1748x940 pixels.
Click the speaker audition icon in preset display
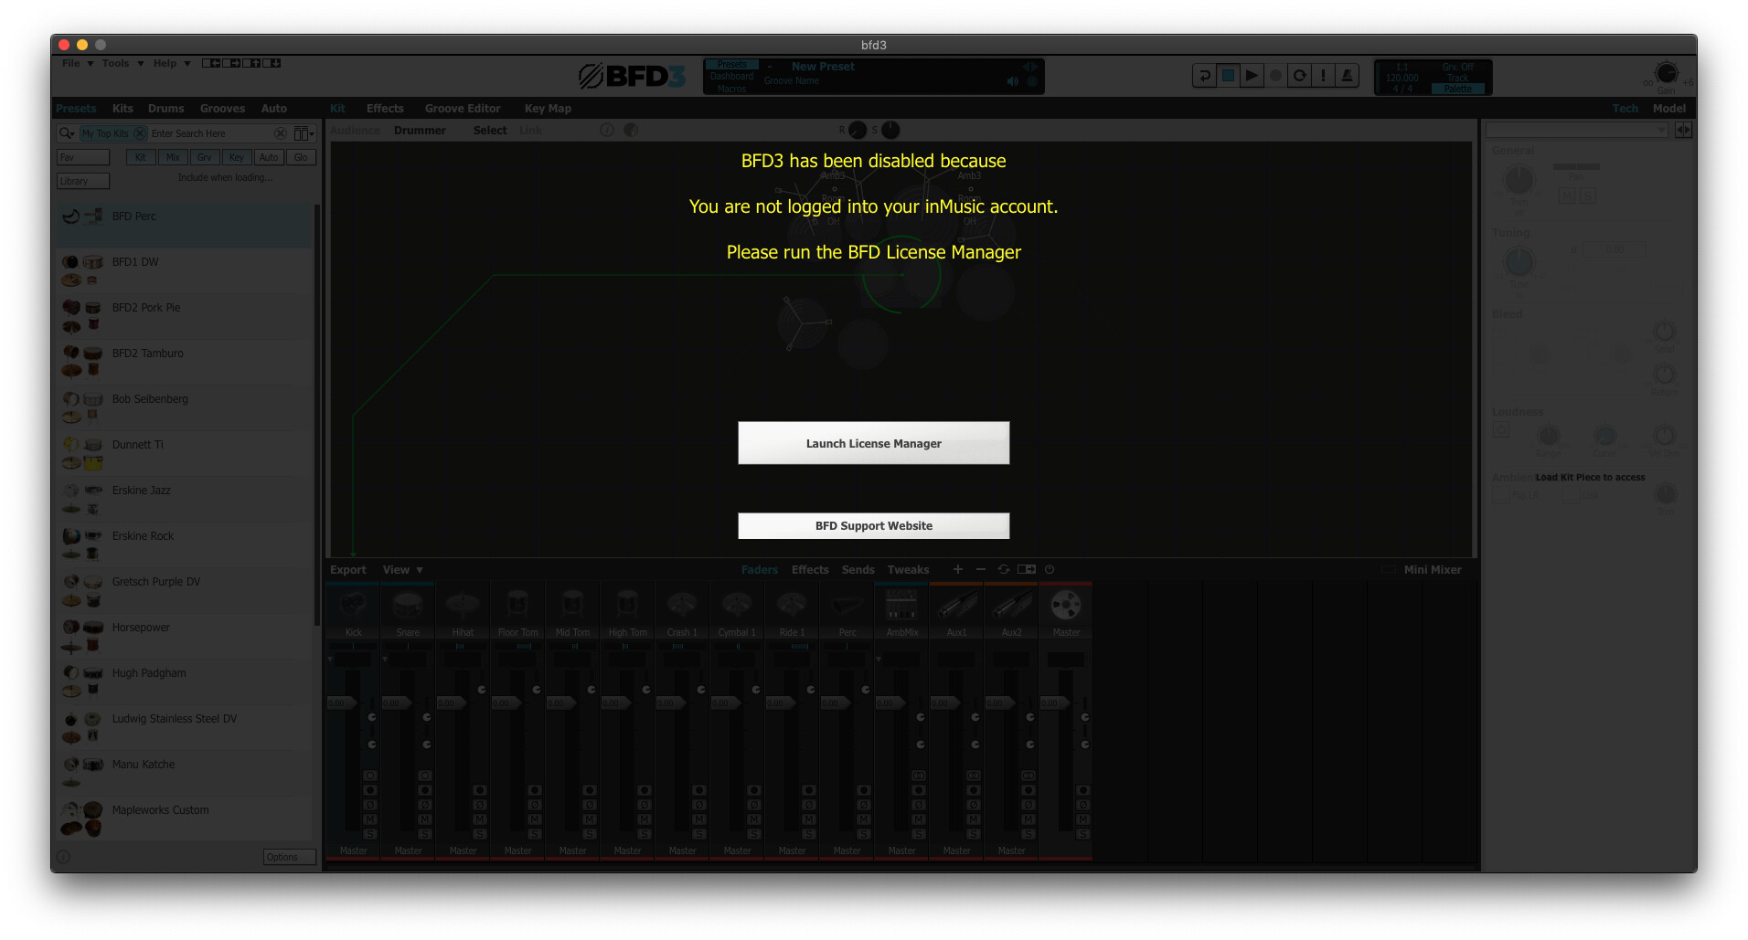(x=1013, y=81)
